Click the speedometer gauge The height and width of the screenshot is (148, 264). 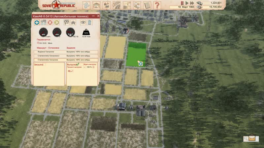[43, 32]
